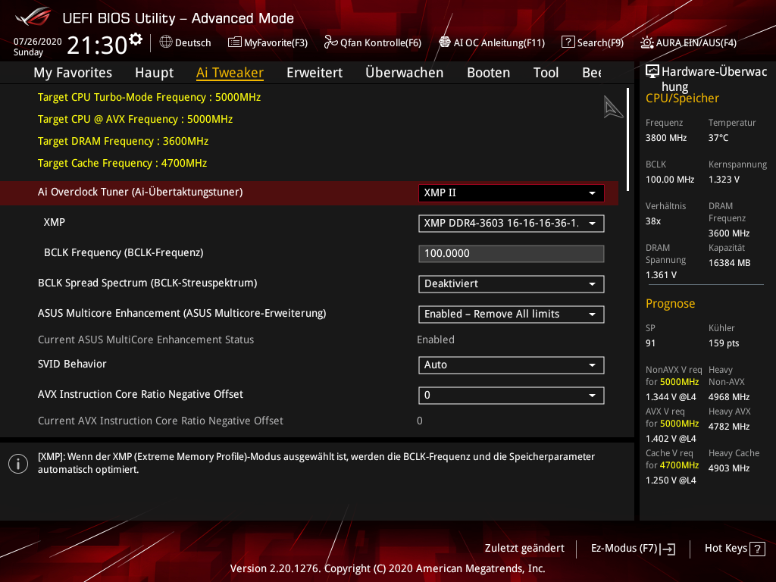Click the 1.361 V DRAM Spannung value

(661, 274)
